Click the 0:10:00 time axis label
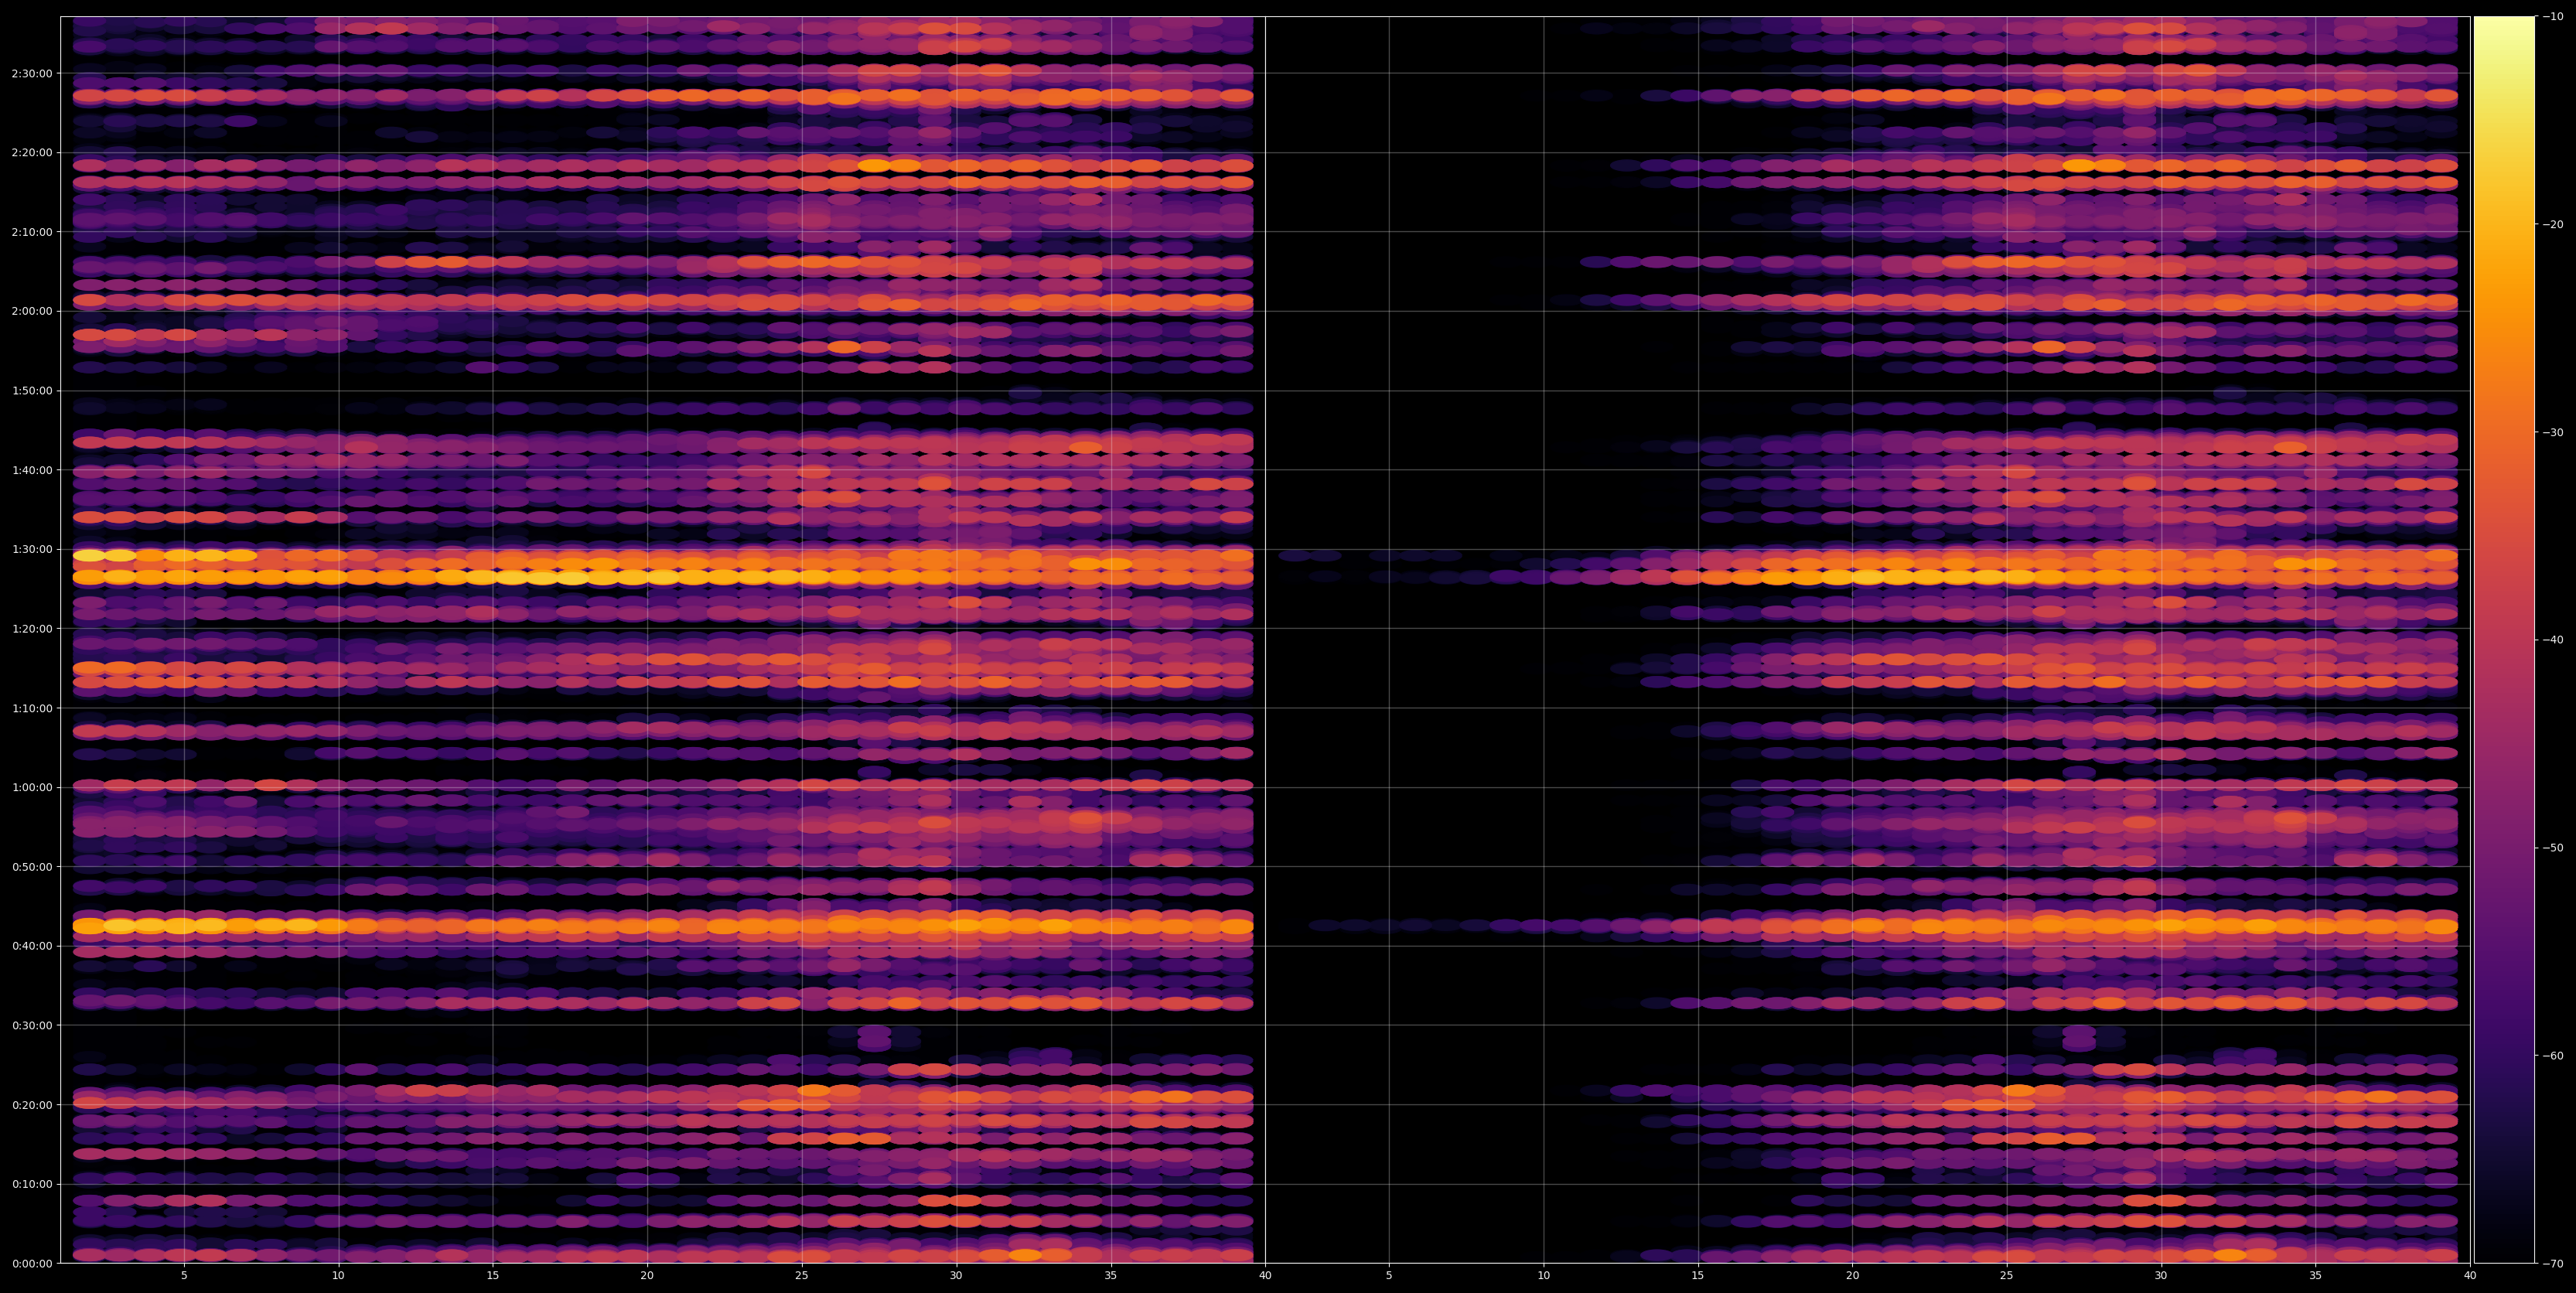The image size is (2576, 1293). click(x=32, y=1184)
